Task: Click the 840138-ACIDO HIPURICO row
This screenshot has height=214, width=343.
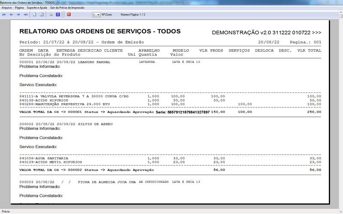Action: tap(170, 100)
